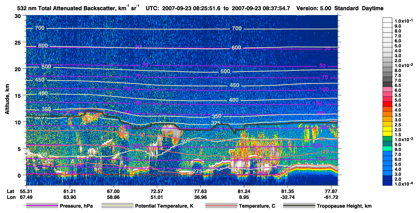Click latitude value '81.24'

pyautogui.click(x=244, y=191)
